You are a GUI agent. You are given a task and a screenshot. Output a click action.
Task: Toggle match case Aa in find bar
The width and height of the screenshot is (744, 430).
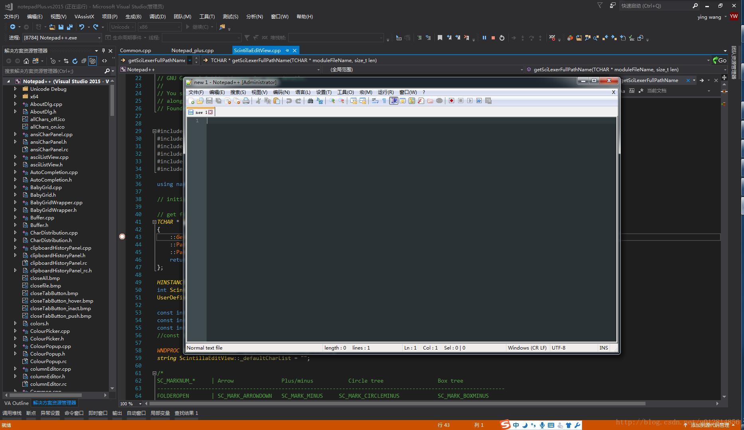click(622, 91)
